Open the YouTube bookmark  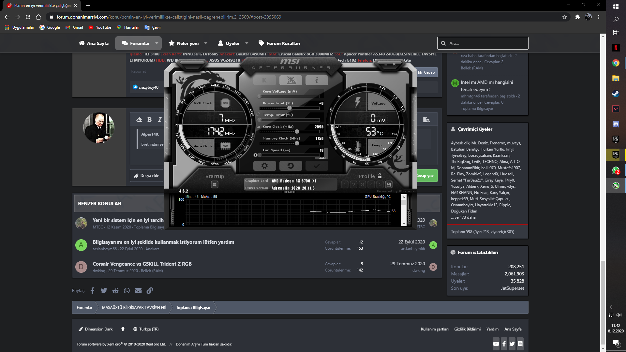point(100,27)
